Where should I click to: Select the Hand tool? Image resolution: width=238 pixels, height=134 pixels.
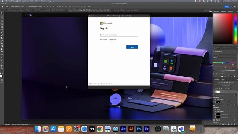[x=2, y=66]
